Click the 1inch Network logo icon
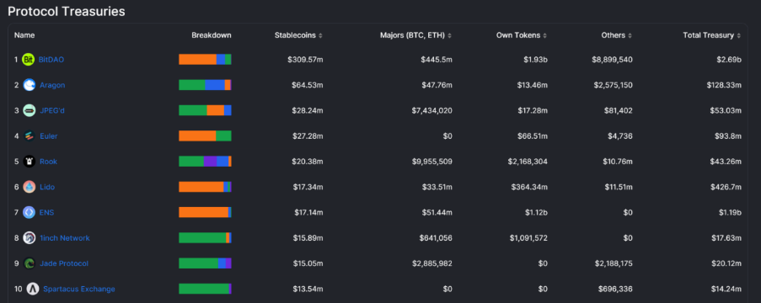Image resolution: width=761 pixels, height=303 pixels. point(29,238)
